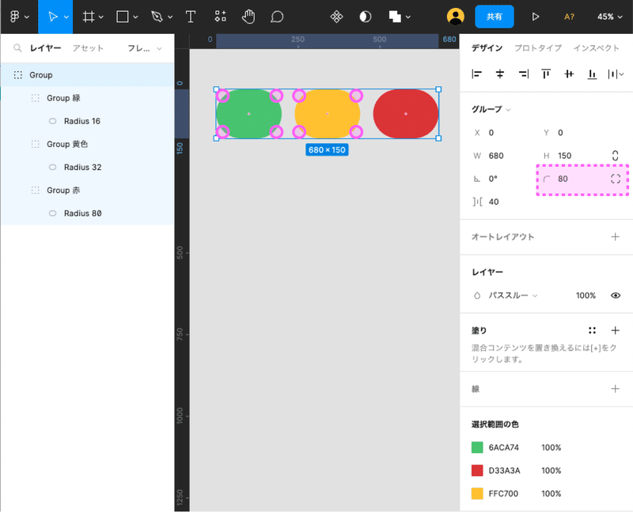Image resolution: width=633 pixels, height=514 pixels.
Task: Click the A? missing fonts indicator
Action: click(569, 17)
